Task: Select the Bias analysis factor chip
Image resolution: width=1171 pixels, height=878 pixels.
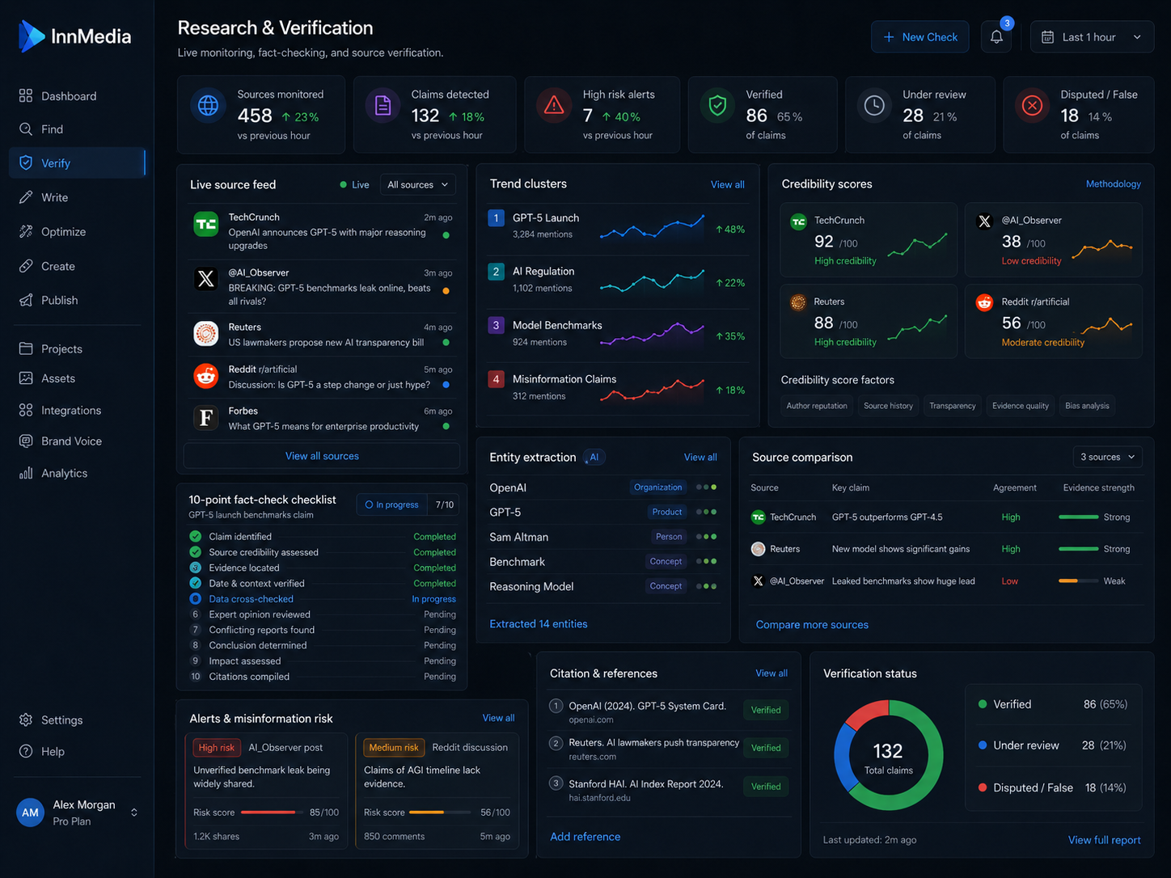Action: [1087, 406]
